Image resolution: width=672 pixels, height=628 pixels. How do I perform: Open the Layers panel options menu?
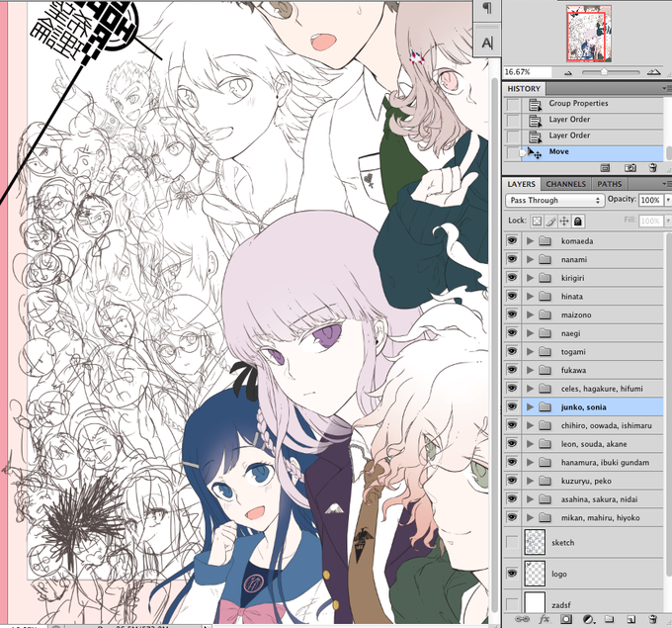pos(665,184)
